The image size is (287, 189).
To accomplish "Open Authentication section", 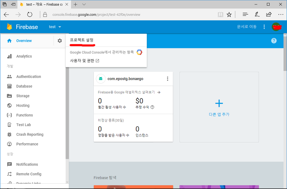I will tap(29, 77).
